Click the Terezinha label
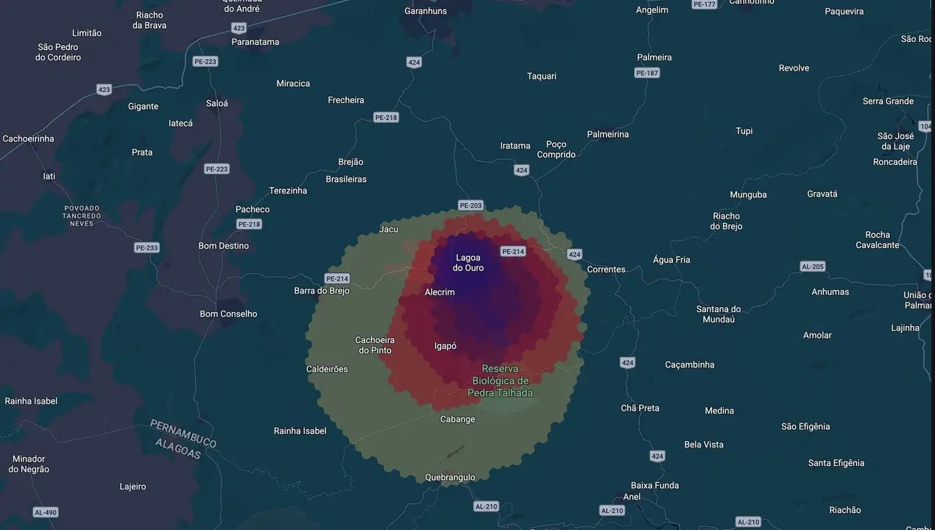The width and height of the screenshot is (935, 530). click(x=288, y=191)
